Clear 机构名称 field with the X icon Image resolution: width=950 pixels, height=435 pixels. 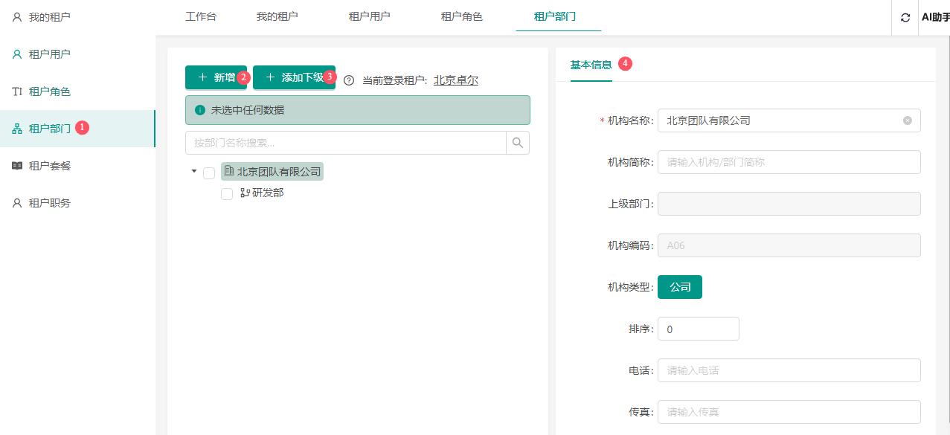pos(908,120)
